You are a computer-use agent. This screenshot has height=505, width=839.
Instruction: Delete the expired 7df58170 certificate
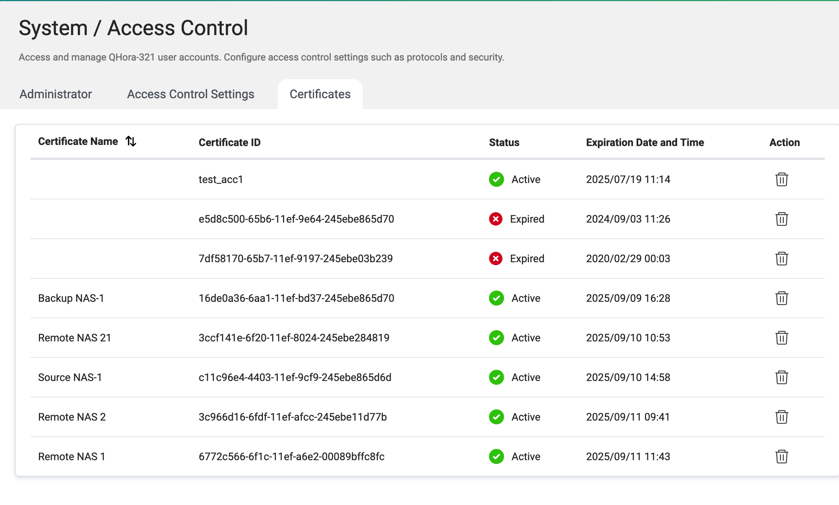(781, 258)
